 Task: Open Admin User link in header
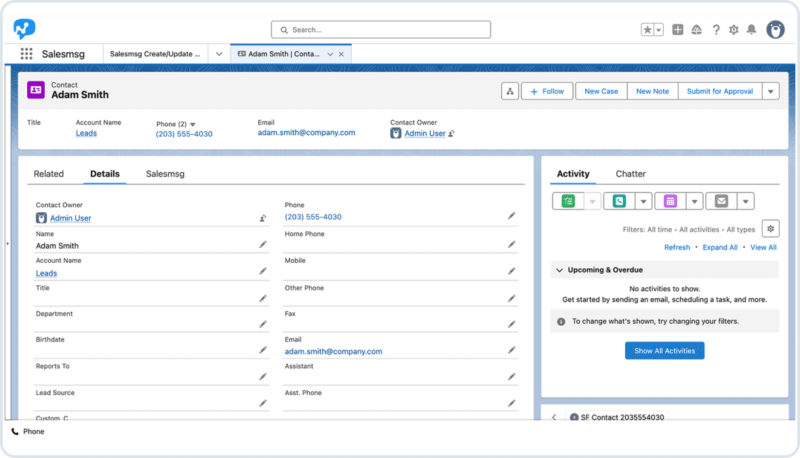point(425,133)
